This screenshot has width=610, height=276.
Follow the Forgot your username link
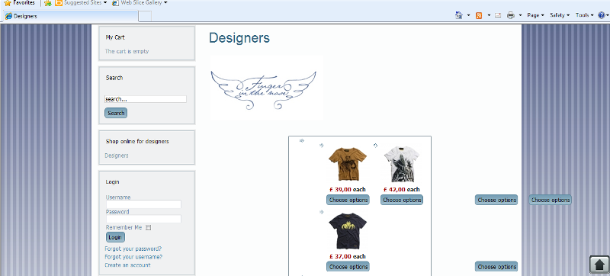click(133, 257)
